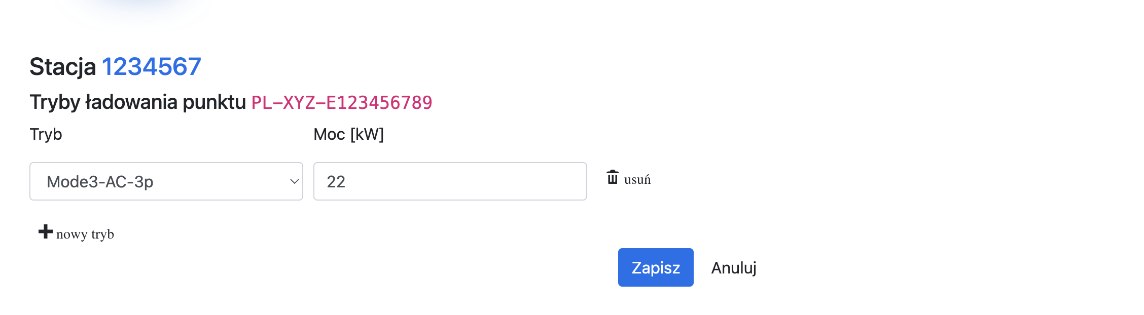Focus the Moc [kW] power input
1144x315 pixels.
point(450,181)
